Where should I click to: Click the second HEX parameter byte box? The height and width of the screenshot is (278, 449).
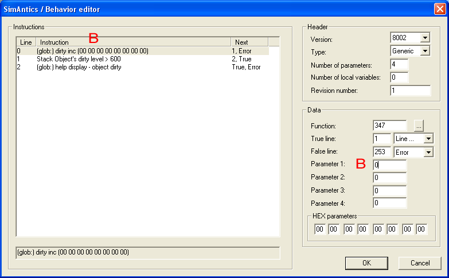tap(334, 229)
